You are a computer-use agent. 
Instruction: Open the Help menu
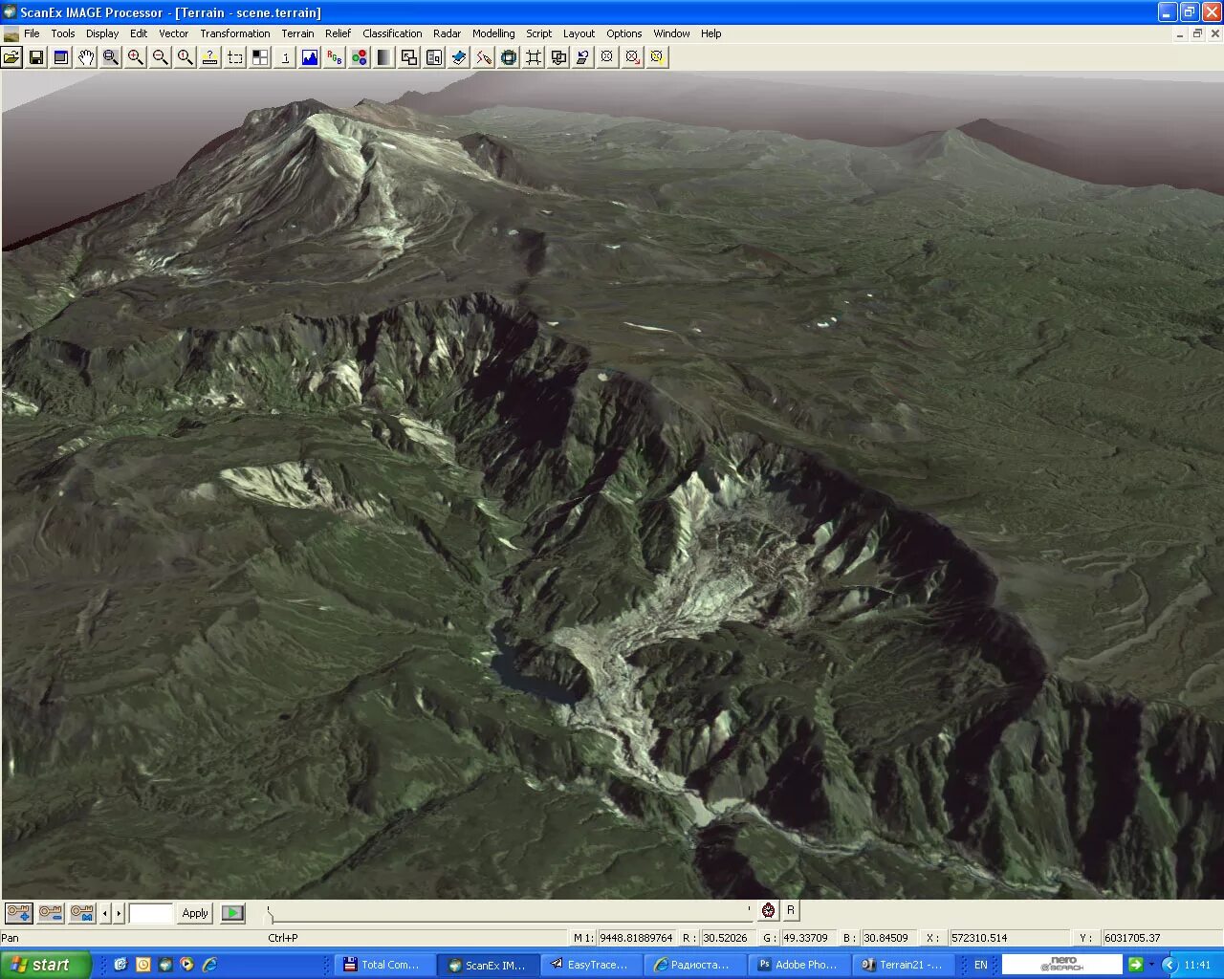[711, 33]
